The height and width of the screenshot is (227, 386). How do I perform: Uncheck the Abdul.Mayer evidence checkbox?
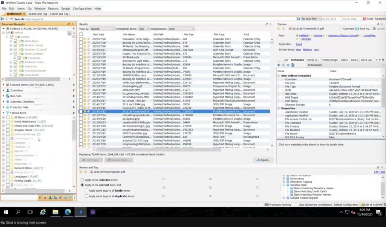(x=15, y=41)
